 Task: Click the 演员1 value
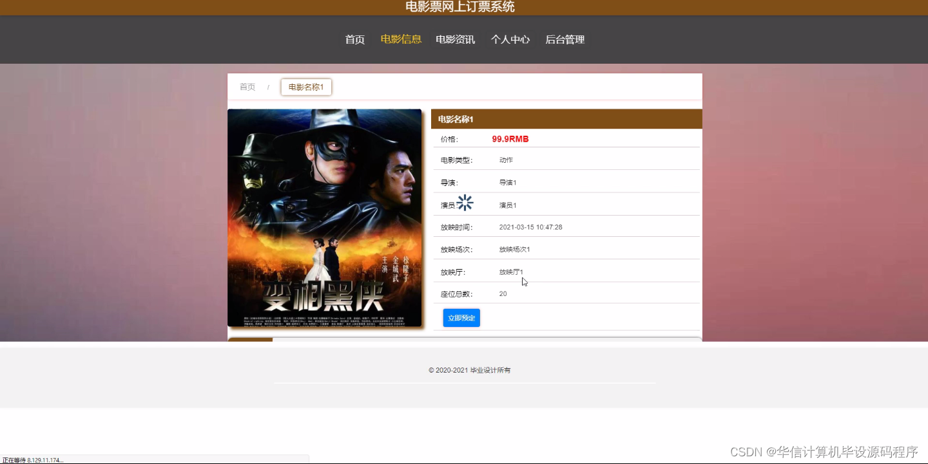(x=508, y=205)
